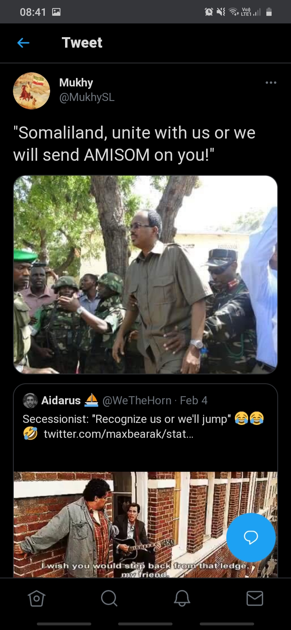The image size is (291, 630).
Task: Tap the picture notification icon in status bar
Action: tap(57, 12)
